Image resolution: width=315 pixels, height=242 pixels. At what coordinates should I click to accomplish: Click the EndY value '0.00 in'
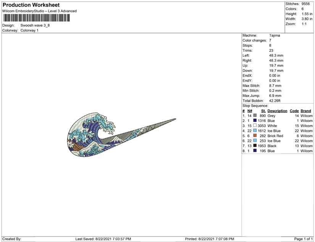(275, 80)
